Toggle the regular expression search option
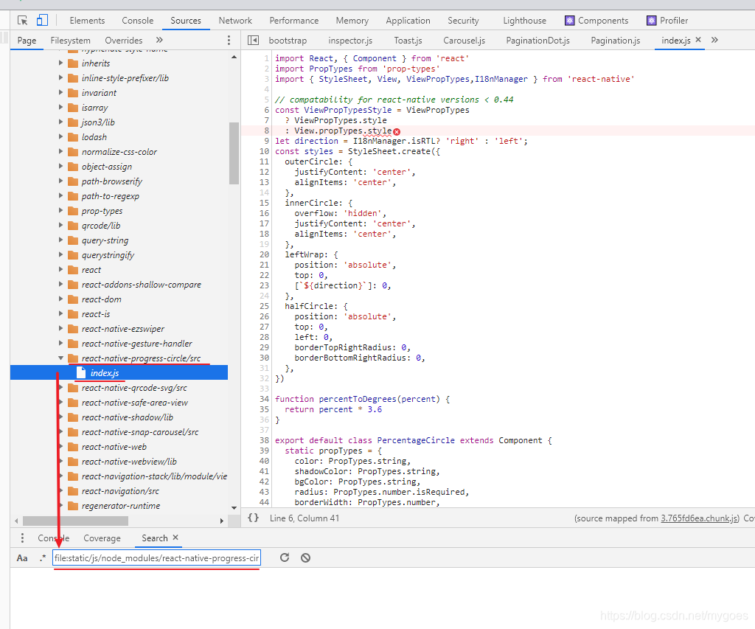 [43, 557]
